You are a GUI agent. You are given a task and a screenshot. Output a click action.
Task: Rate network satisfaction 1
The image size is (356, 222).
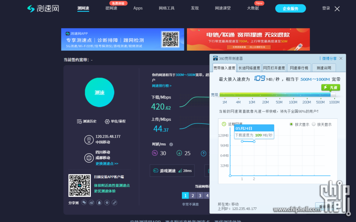pos(185,195)
